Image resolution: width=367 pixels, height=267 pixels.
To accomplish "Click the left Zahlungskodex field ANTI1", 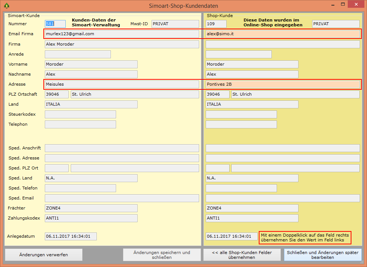I will tap(91, 218).
